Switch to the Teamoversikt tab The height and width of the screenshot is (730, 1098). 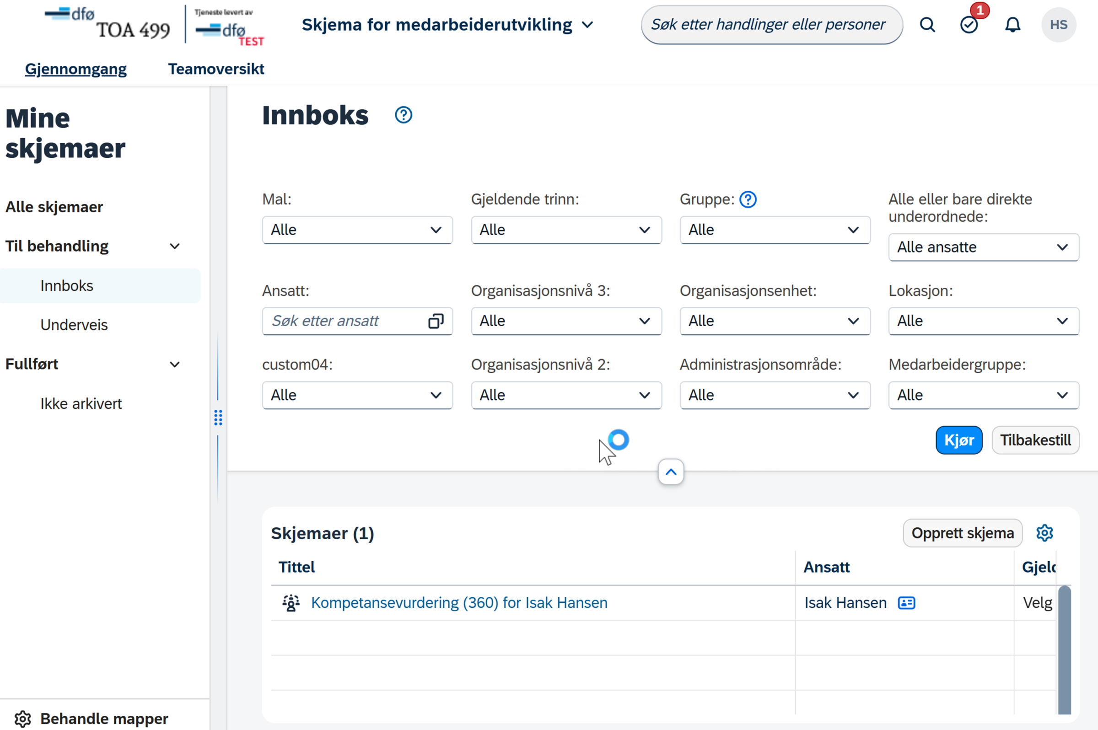[216, 69]
